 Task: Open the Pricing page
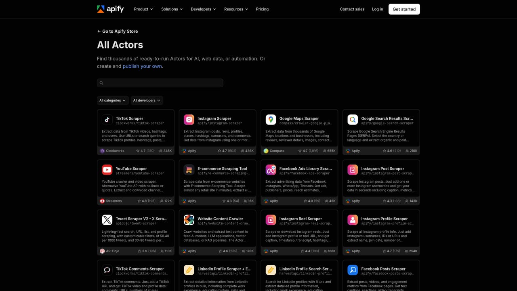point(262,9)
